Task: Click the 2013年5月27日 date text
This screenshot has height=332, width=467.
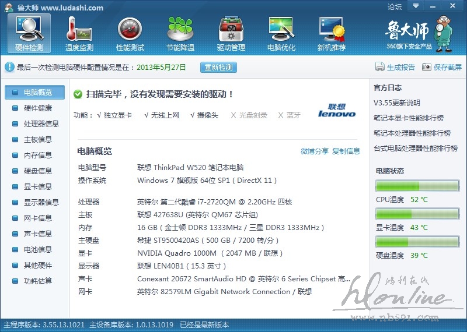Action: click(161, 68)
